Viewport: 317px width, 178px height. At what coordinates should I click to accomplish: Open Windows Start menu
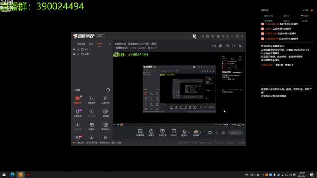tap(4, 174)
